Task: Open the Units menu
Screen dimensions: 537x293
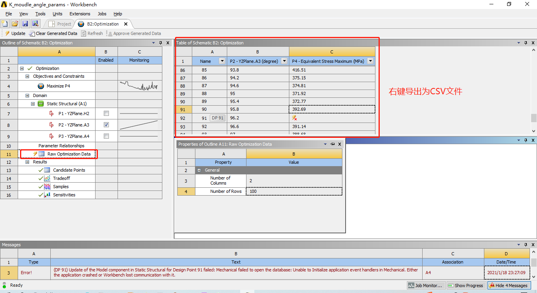Action: 57,14
